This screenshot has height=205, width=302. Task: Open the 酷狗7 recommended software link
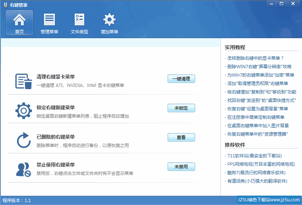click(256, 173)
